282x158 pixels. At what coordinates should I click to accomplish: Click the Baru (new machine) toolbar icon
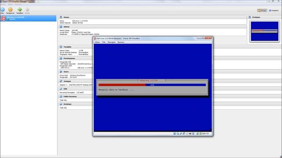pyautogui.click(x=3, y=10)
